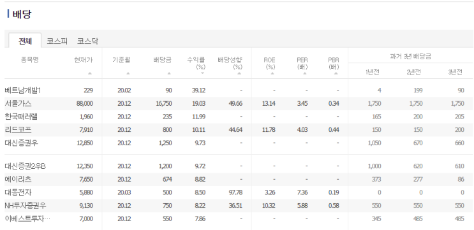This screenshot has height=230, width=474.
Task: Sort by 현재가 column arrow
Action: [x=89, y=73]
